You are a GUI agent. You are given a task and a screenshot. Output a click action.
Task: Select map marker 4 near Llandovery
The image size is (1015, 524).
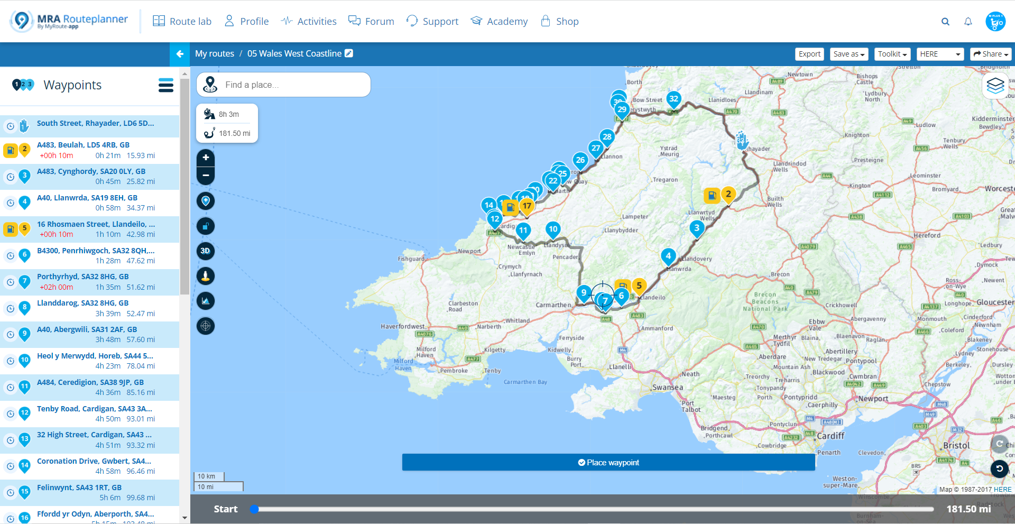[668, 257]
